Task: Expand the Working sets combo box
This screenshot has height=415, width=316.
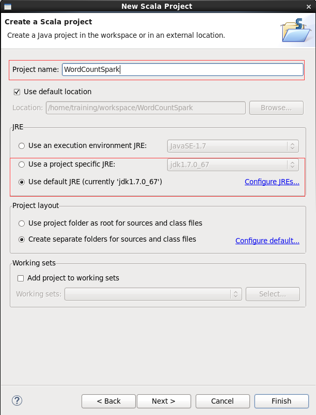Action: (x=153, y=294)
